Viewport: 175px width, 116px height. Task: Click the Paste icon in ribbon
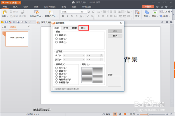coord(5,12)
